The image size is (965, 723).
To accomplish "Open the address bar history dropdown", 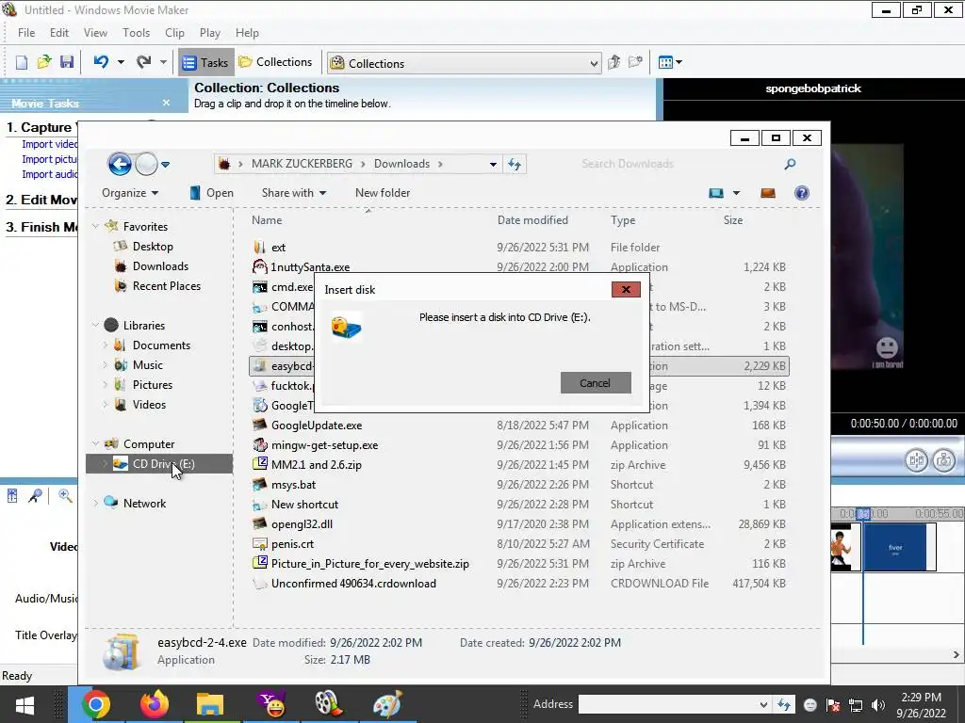I will (x=493, y=164).
